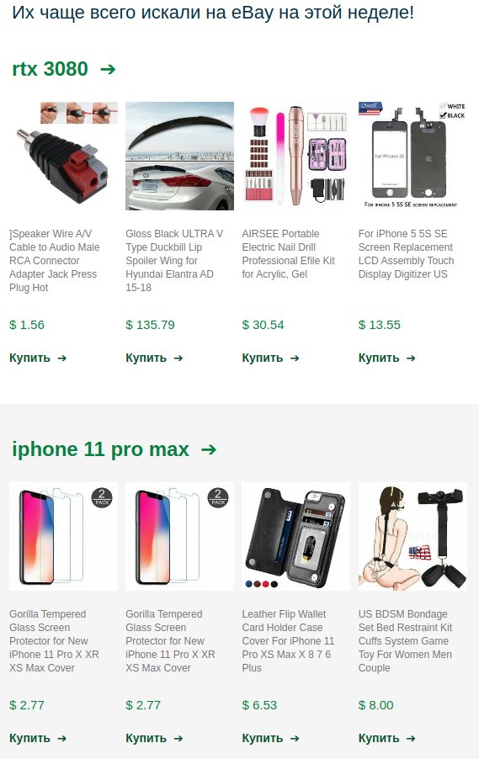Click Купить arrow for the $ 8.00 item
The height and width of the screenshot is (759, 479).
411,739
